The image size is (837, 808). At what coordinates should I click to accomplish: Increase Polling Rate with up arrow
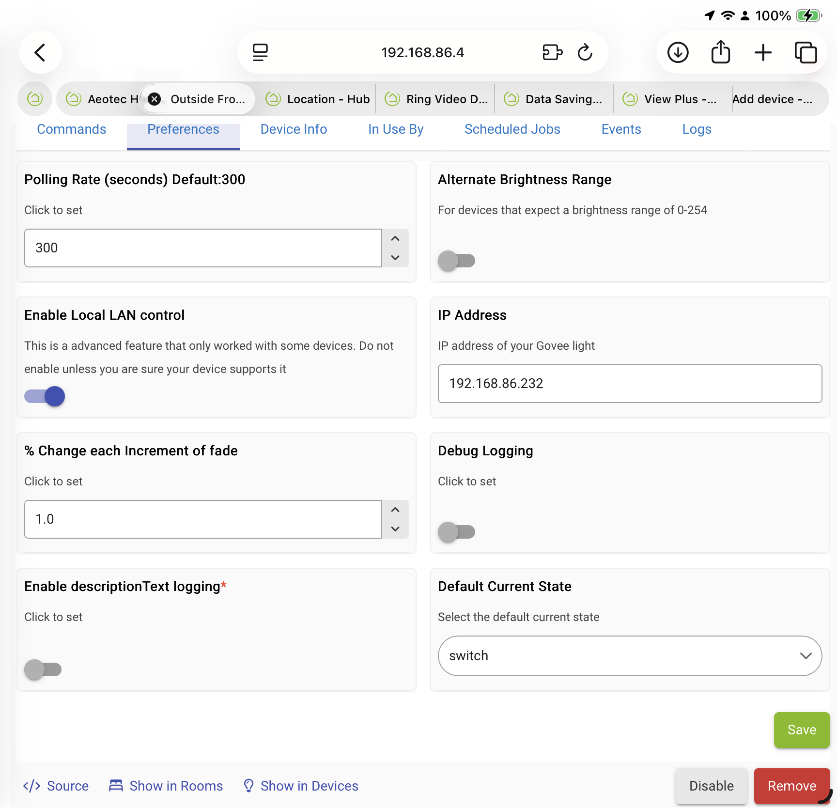point(395,239)
